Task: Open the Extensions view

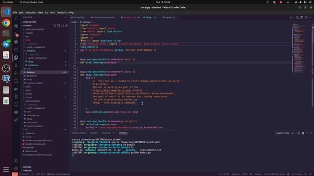Action: click(x=16, y=120)
